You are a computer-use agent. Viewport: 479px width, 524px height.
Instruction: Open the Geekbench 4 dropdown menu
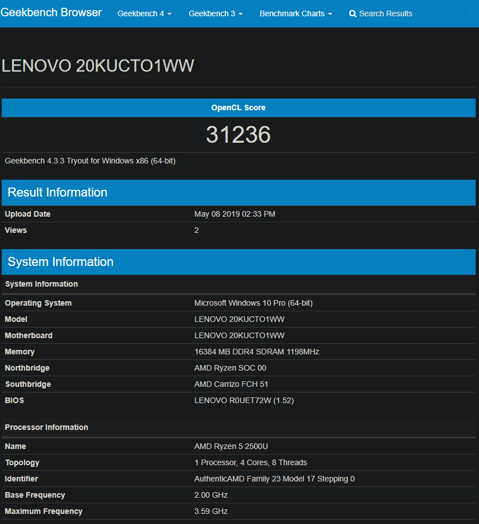click(x=144, y=13)
